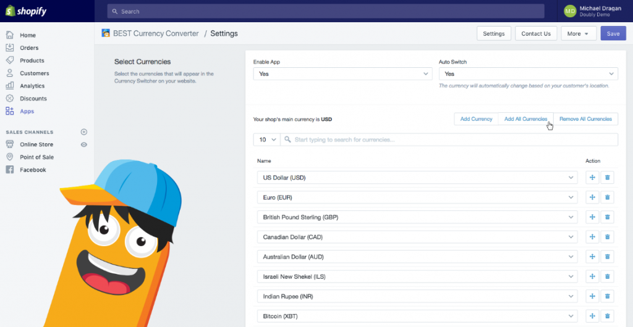
Task: Delete the Indian Rupee row
Action: point(607,296)
